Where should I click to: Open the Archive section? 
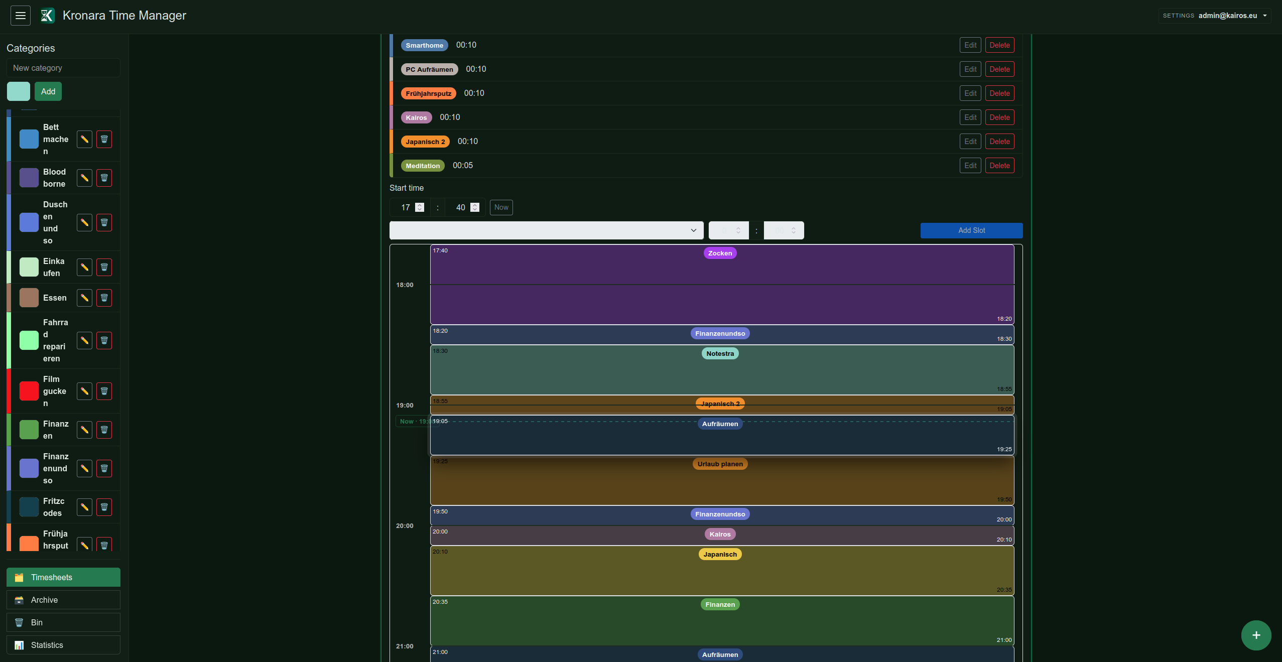63,600
